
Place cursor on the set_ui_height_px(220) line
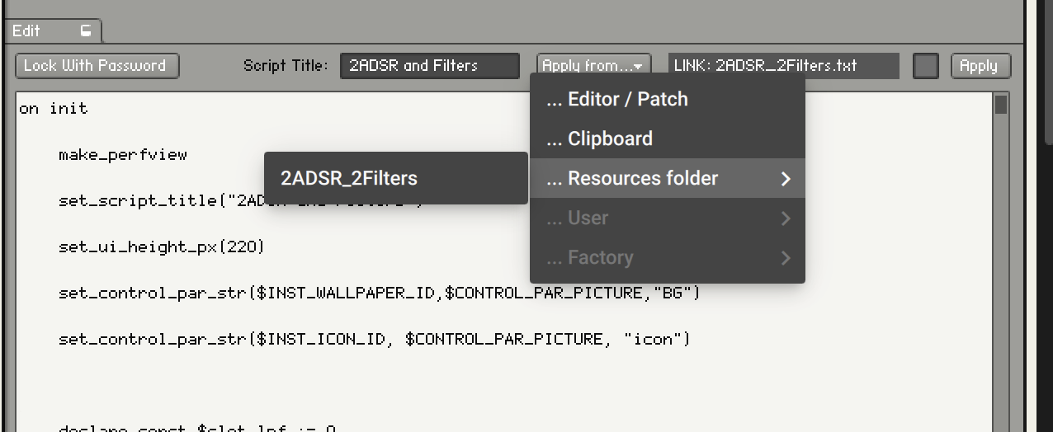(162, 247)
